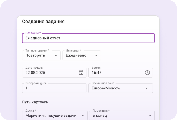This screenshot has height=120, width=177.
Task: Click the Название field label
Action: click(33, 33)
